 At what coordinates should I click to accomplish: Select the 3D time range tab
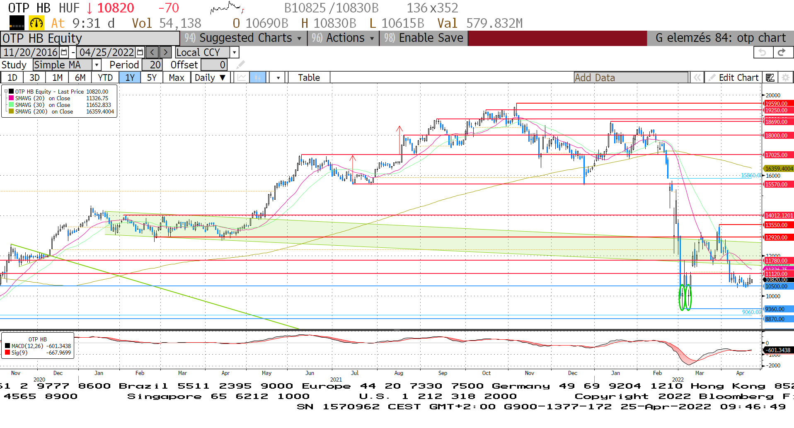pos(34,77)
